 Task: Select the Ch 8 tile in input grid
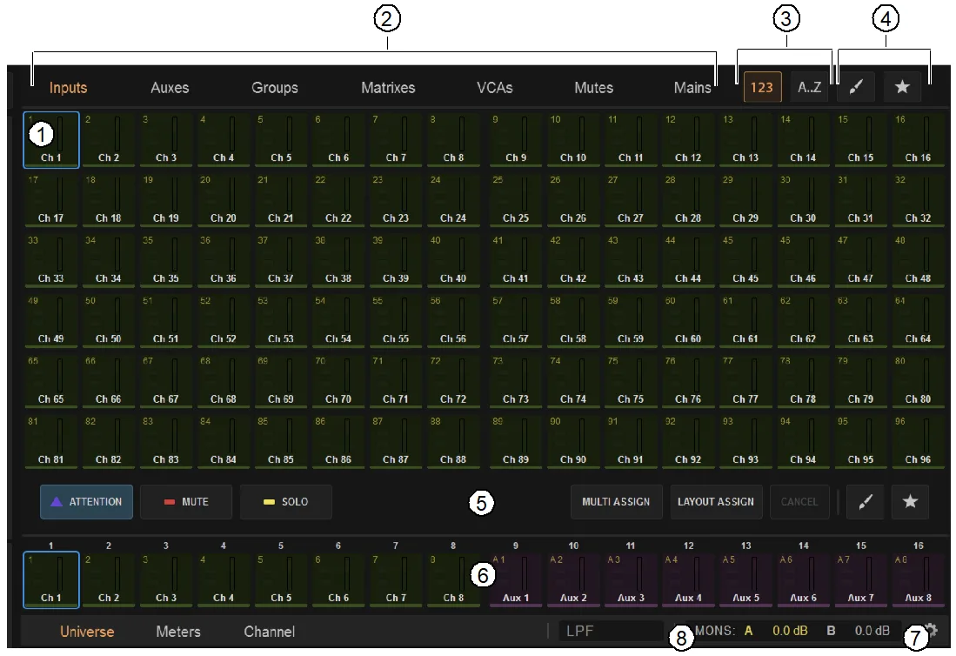click(453, 139)
